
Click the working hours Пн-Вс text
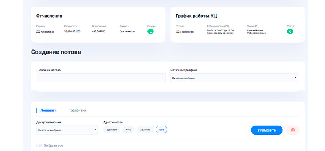(x=220, y=31)
